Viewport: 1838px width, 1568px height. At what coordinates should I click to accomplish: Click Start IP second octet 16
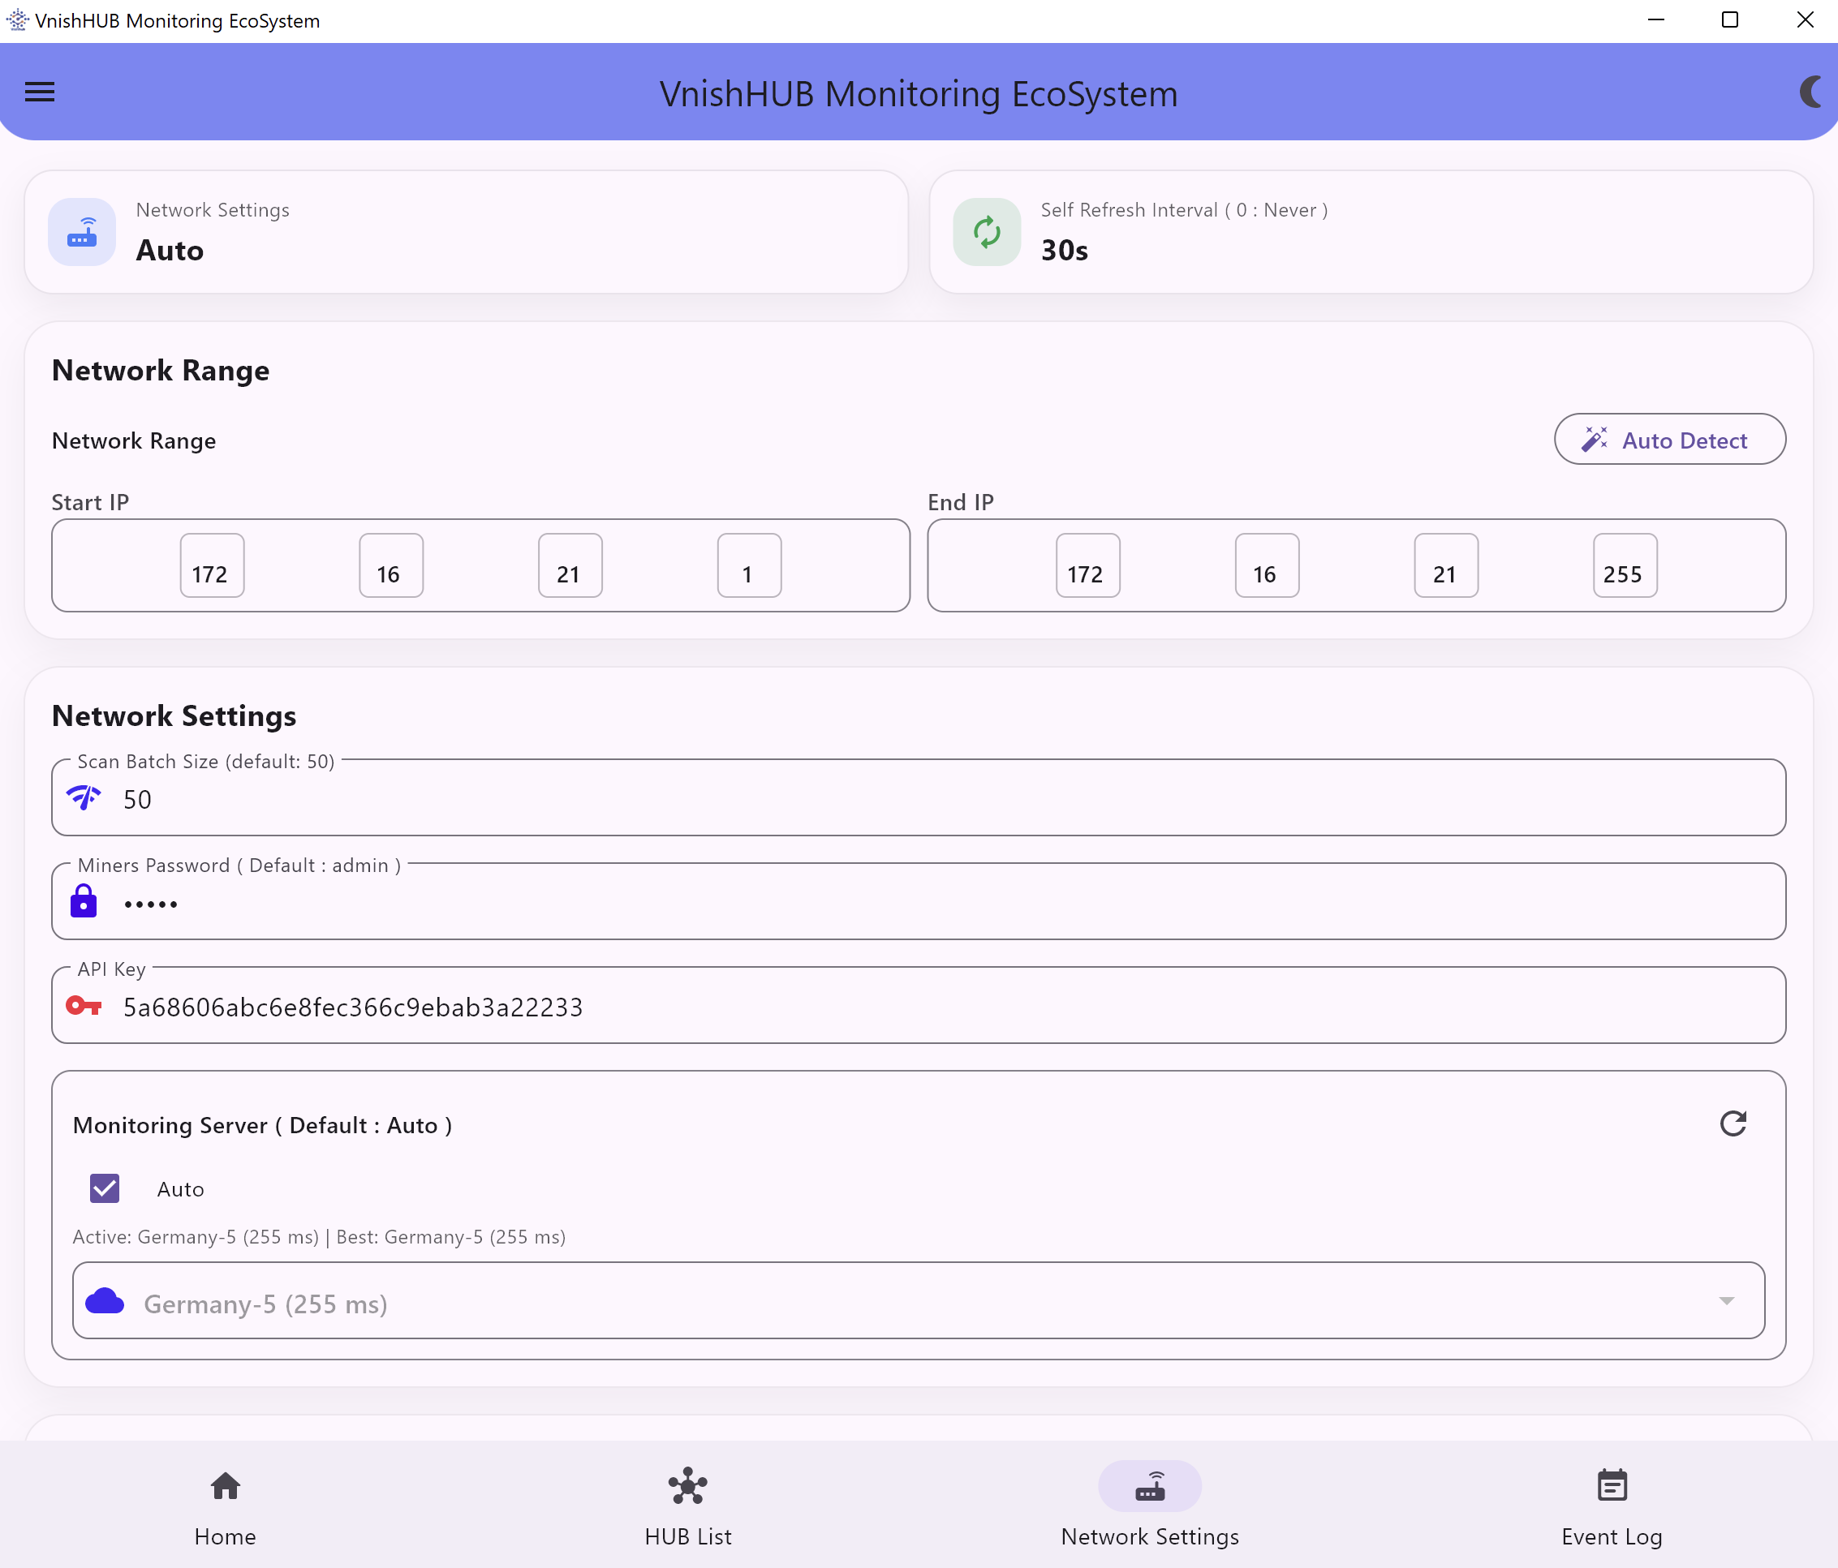391,566
